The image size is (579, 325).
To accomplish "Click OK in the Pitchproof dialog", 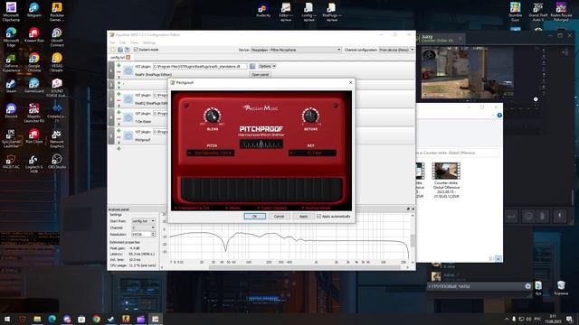I will (x=254, y=217).
